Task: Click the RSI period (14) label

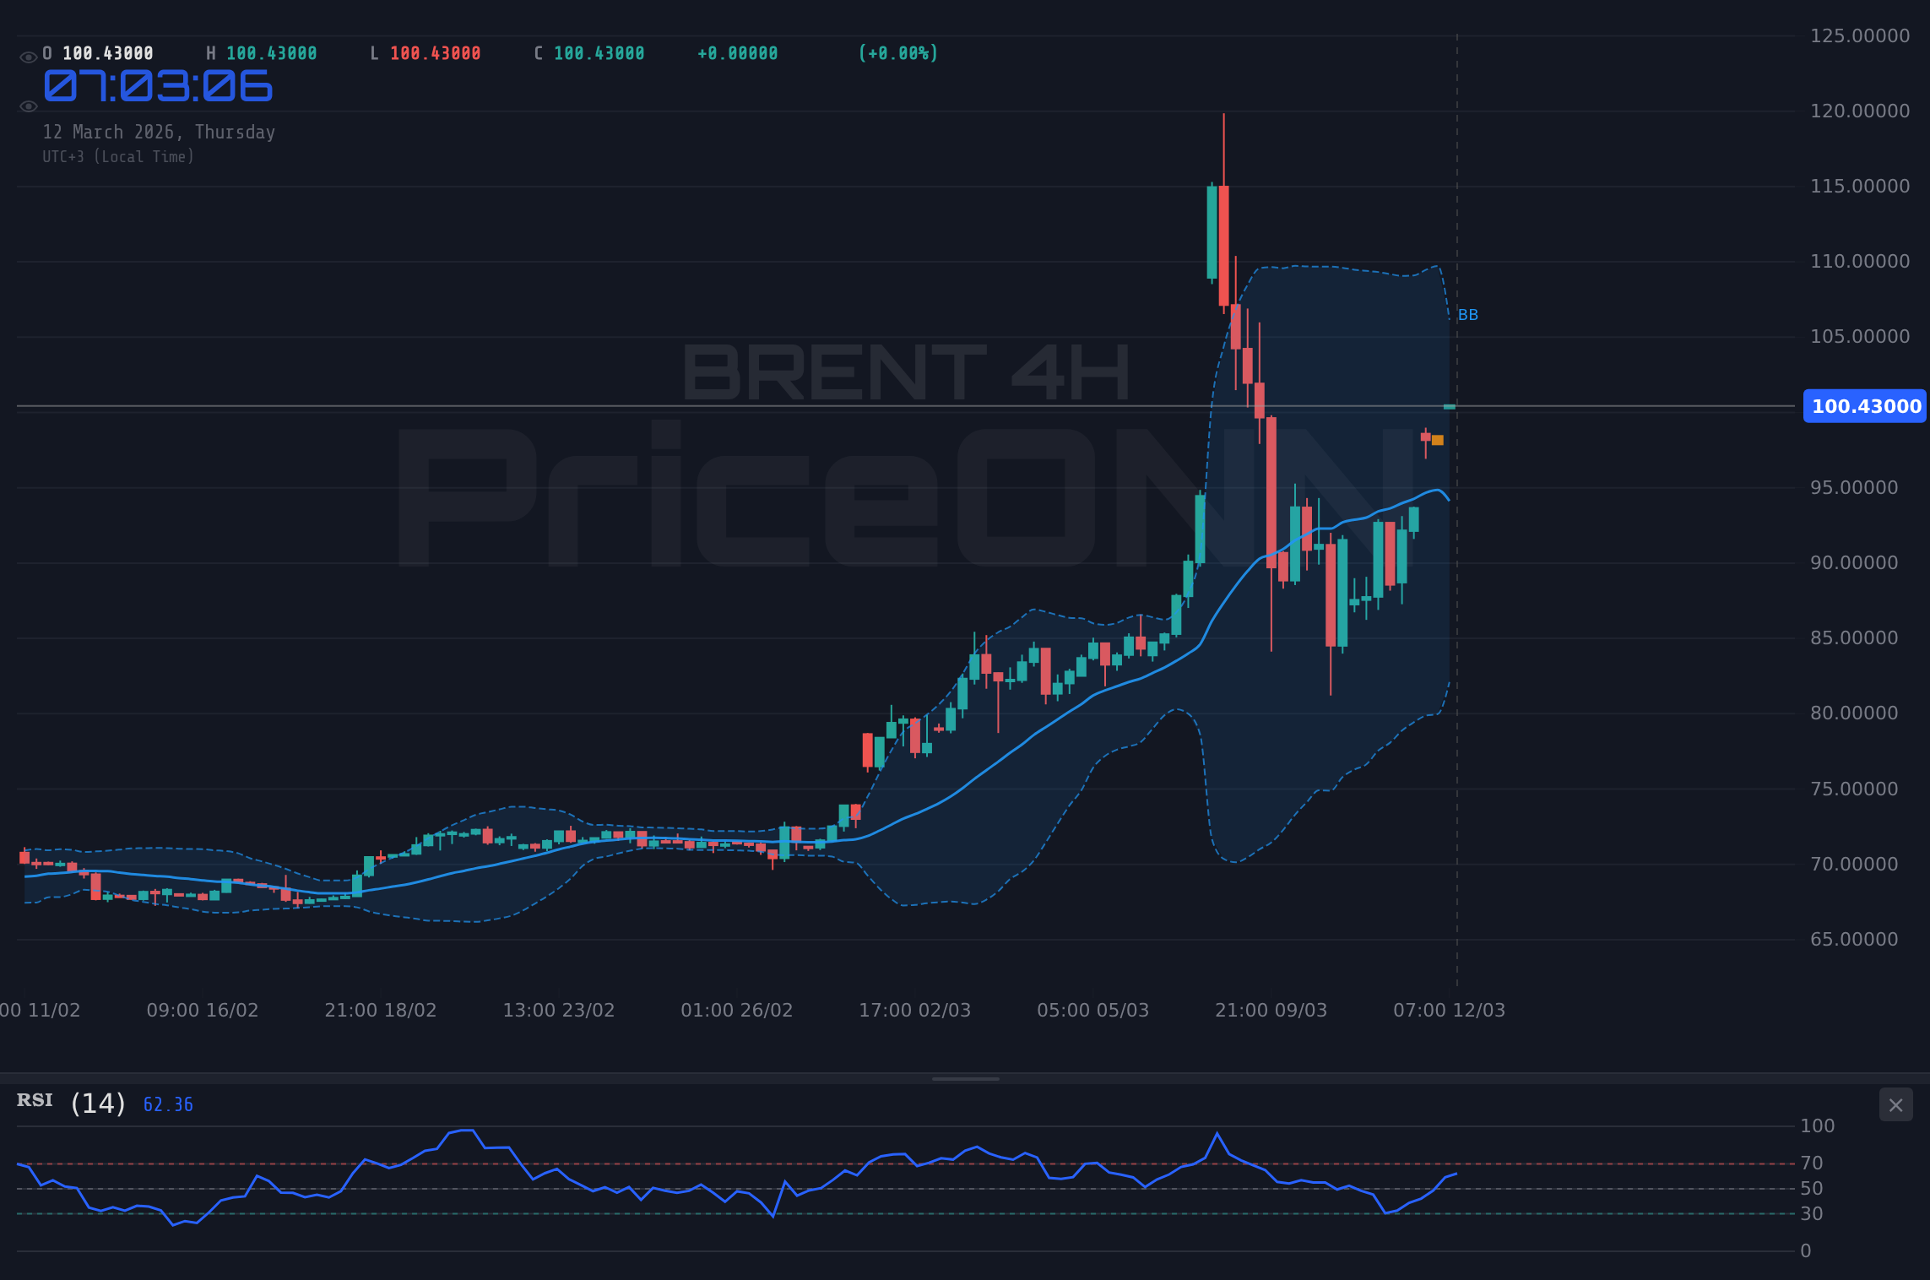Action: point(98,1104)
